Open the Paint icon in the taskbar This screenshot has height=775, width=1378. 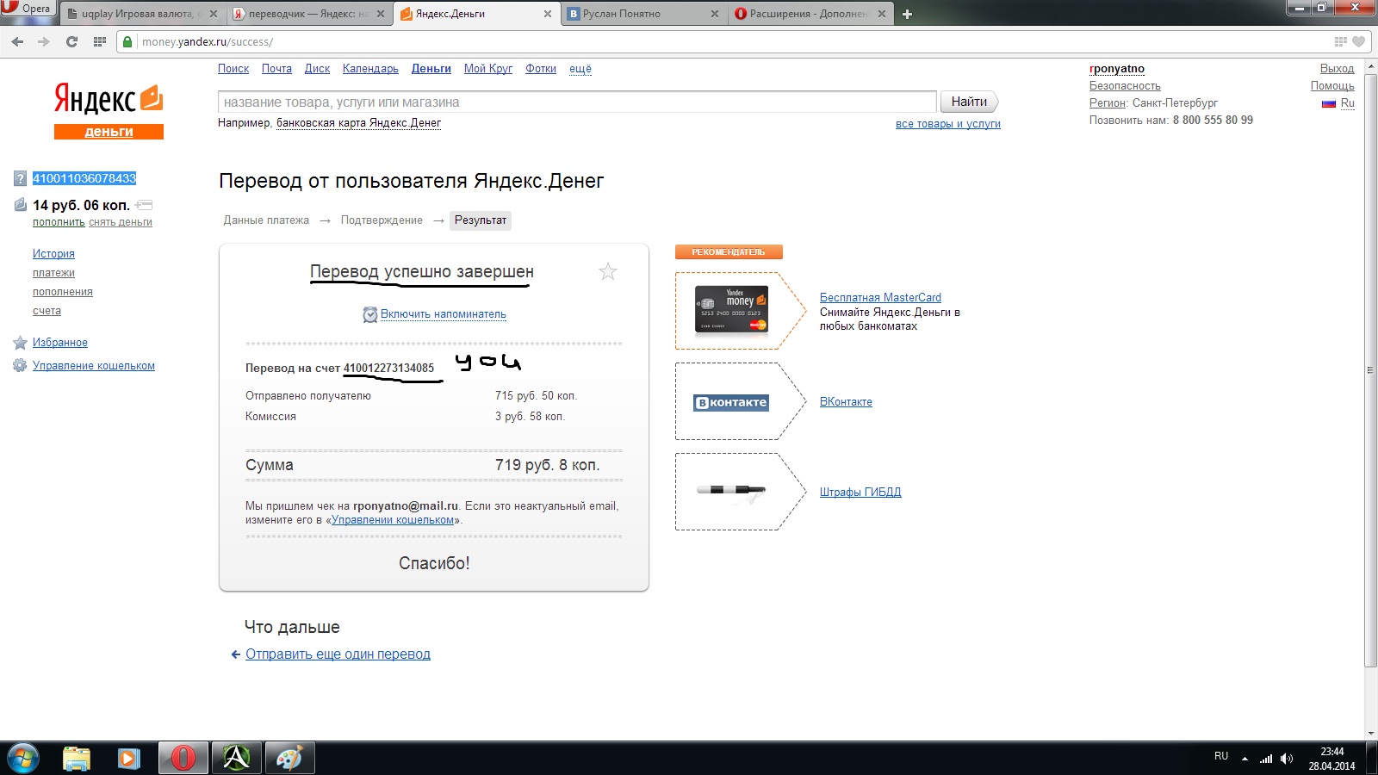point(289,758)
